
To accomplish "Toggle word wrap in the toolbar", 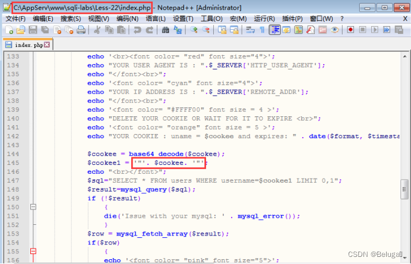I will tap(249, 30).
